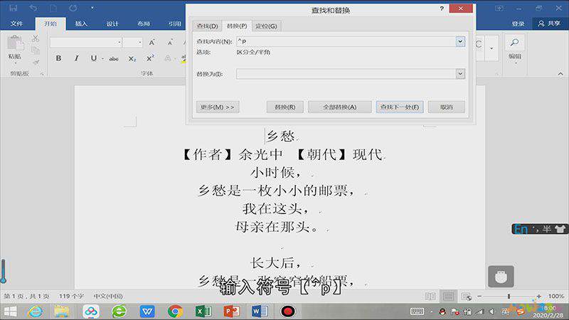This screenshot has width=569, height=320.
Task: Switch to the 引用 ribbon tab
Action: coord(174,23)
